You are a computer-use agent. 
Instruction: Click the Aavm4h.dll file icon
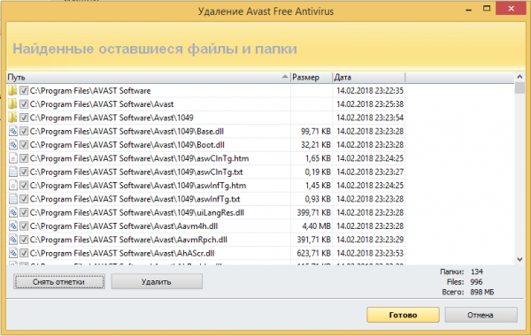point(13,226)
